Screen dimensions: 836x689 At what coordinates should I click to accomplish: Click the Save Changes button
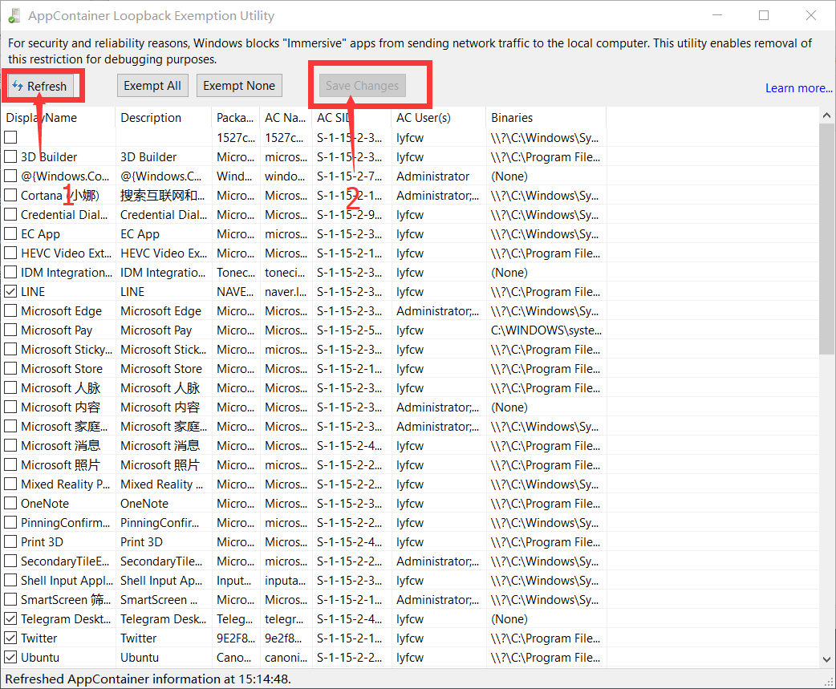[362, 86]
